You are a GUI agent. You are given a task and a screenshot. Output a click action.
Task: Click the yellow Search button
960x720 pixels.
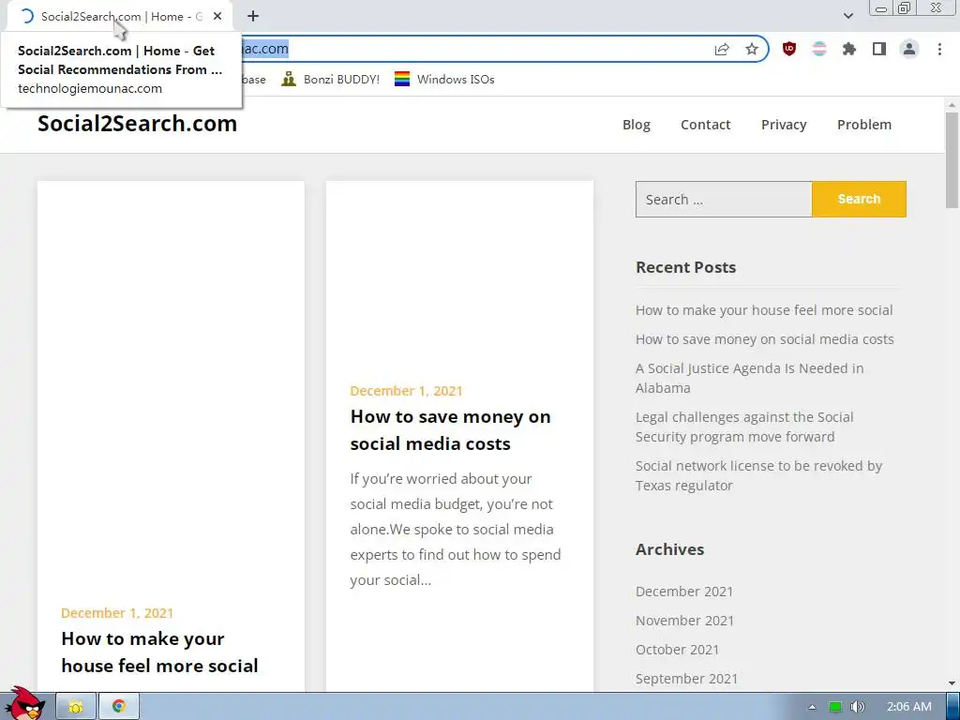(859, 199)
